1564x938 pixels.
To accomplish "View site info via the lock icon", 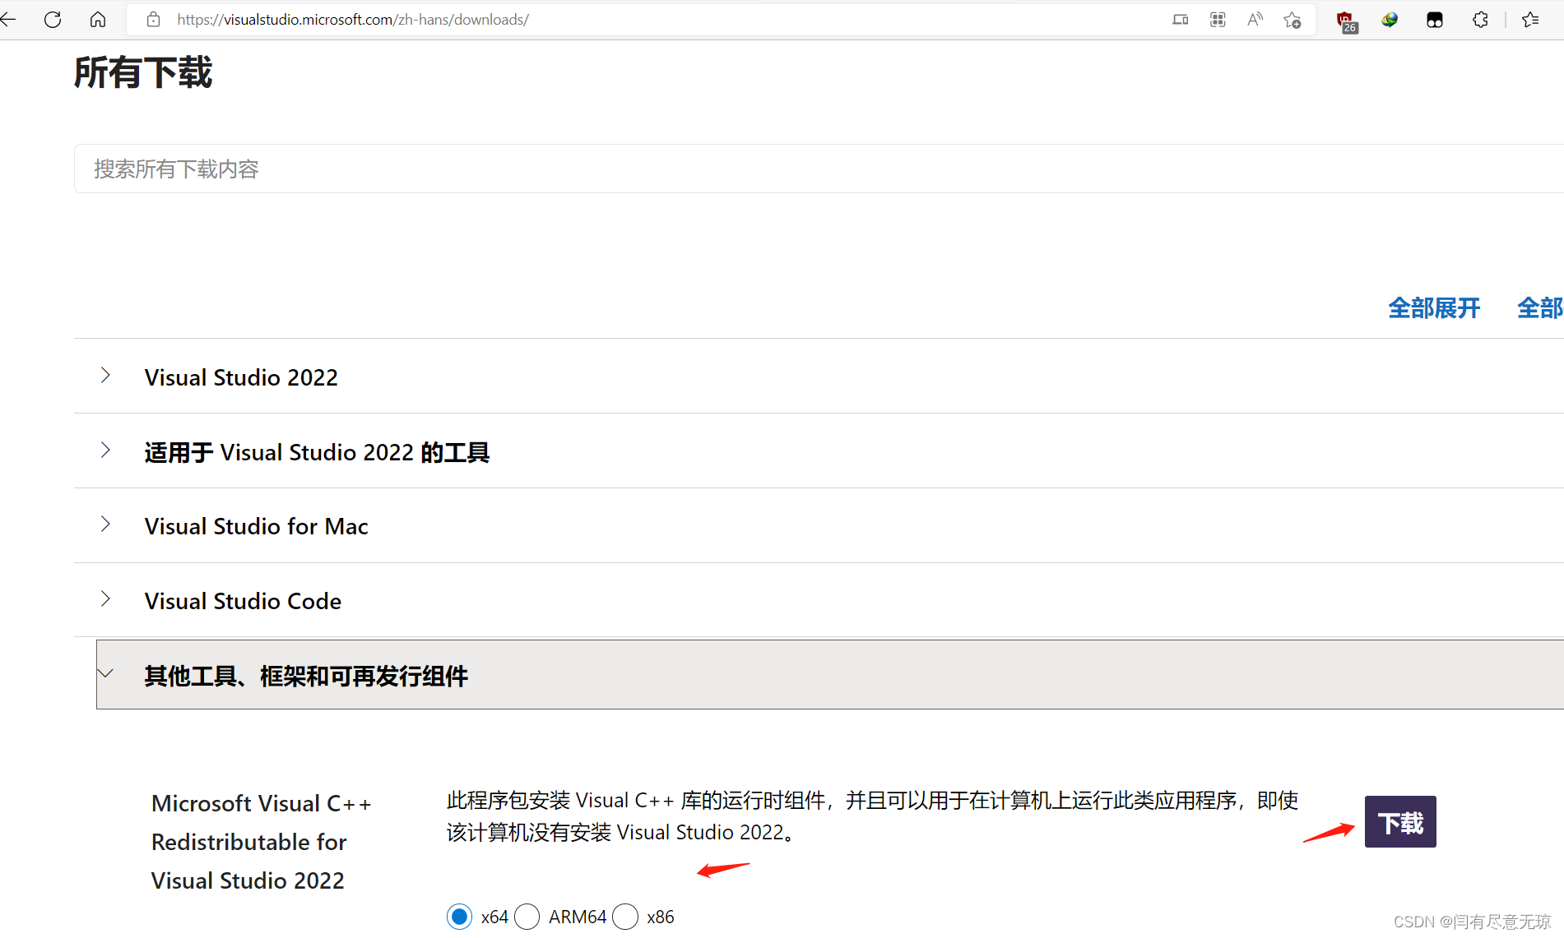I will click(153, 19).
